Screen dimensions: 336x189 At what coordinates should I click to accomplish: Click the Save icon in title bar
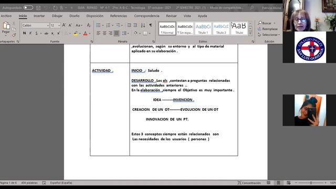tap(38, 8)
